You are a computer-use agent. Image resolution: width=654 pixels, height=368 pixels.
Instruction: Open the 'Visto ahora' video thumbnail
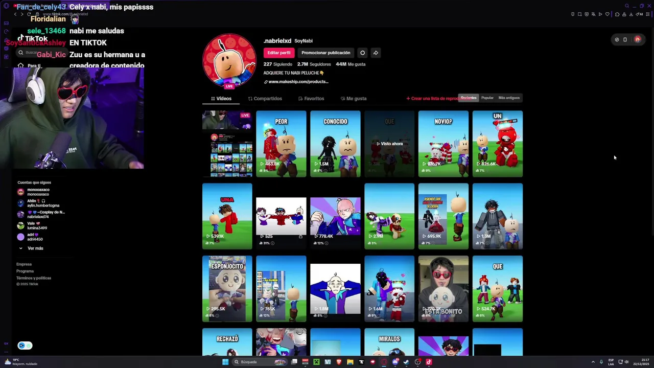click(x=389, y=144)
